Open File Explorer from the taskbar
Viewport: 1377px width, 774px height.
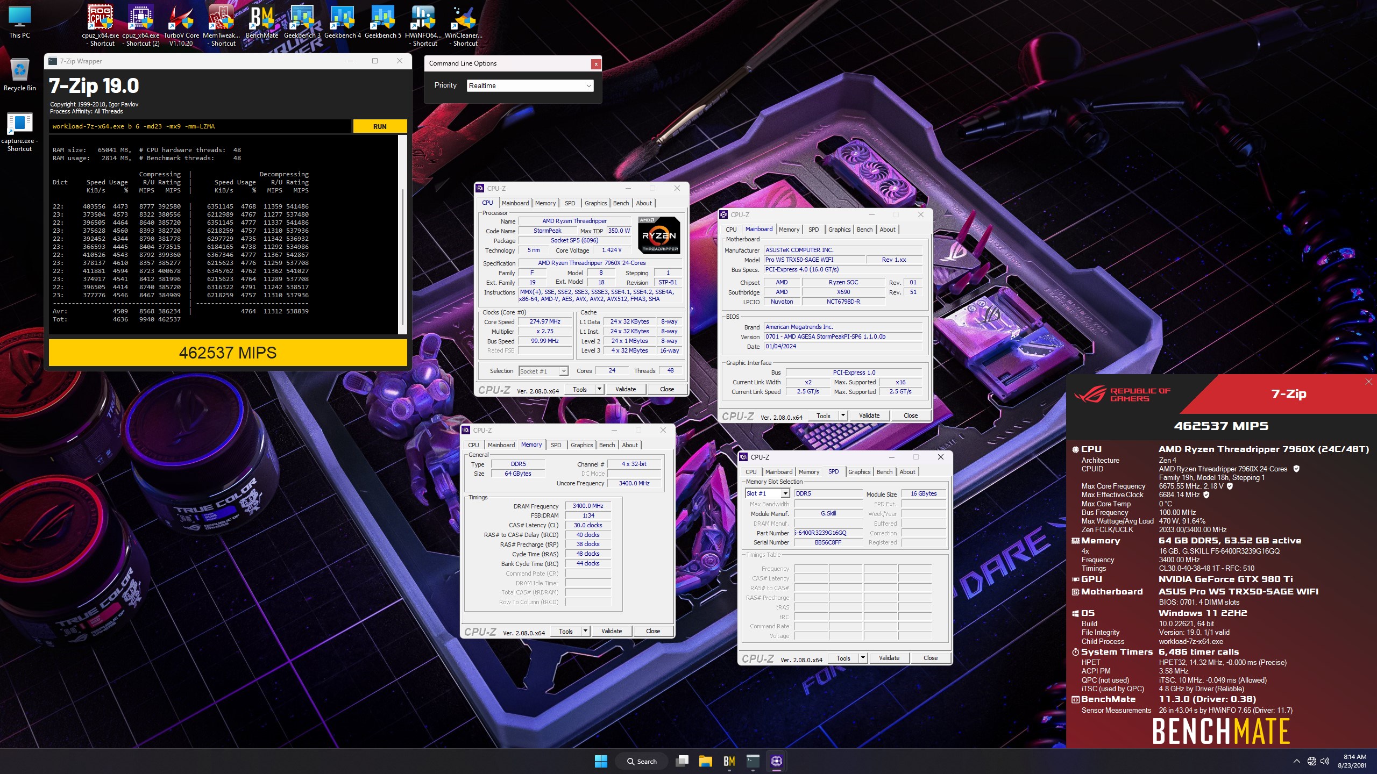pyautogui.click(x=705, y=761)
